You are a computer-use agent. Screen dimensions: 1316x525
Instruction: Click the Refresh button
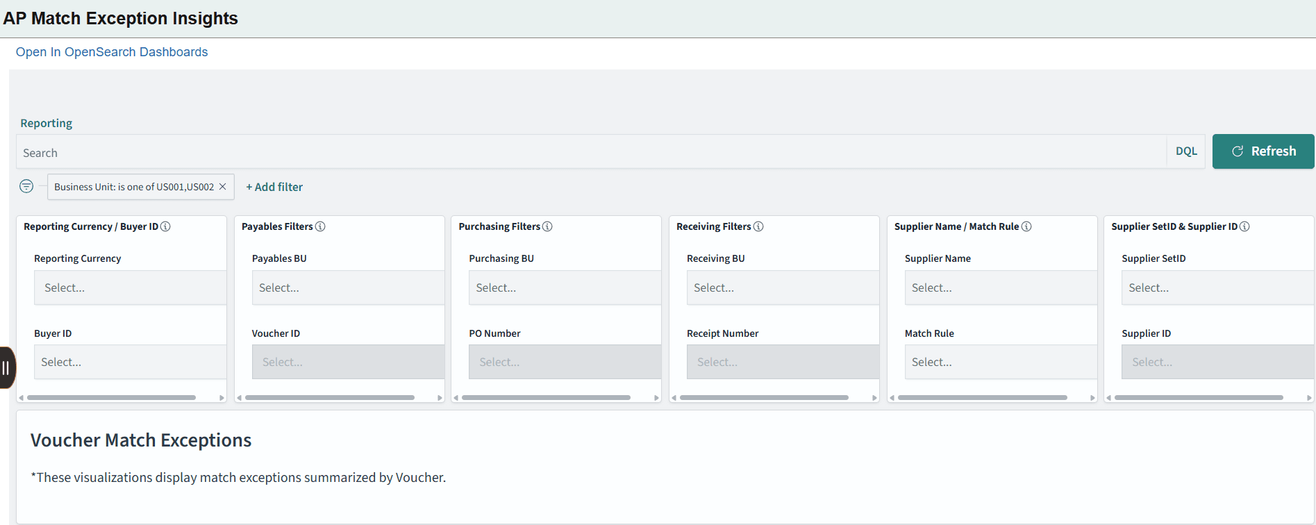click(1263, 151)
